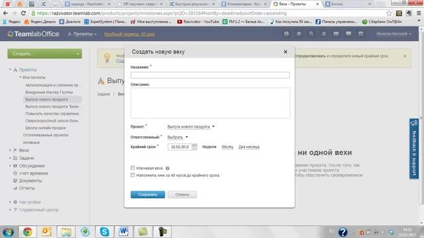Click the header info icon
This screenshot has height=238, width=424.
click(286, 34)
